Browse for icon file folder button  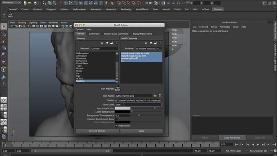[155, 96]
